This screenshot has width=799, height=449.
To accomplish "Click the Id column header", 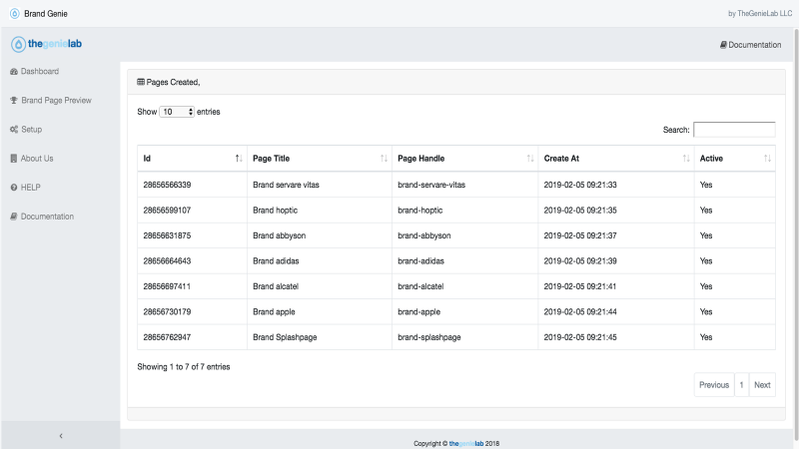I will 192,159.
